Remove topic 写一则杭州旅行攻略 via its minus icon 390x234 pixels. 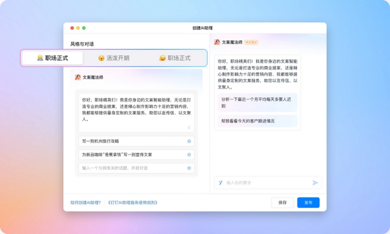[x=188, y=141]
